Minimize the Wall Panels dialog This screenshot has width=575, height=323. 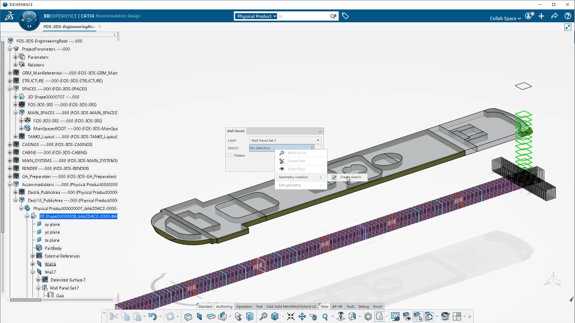pyautogui.click(x=320, y=131)
